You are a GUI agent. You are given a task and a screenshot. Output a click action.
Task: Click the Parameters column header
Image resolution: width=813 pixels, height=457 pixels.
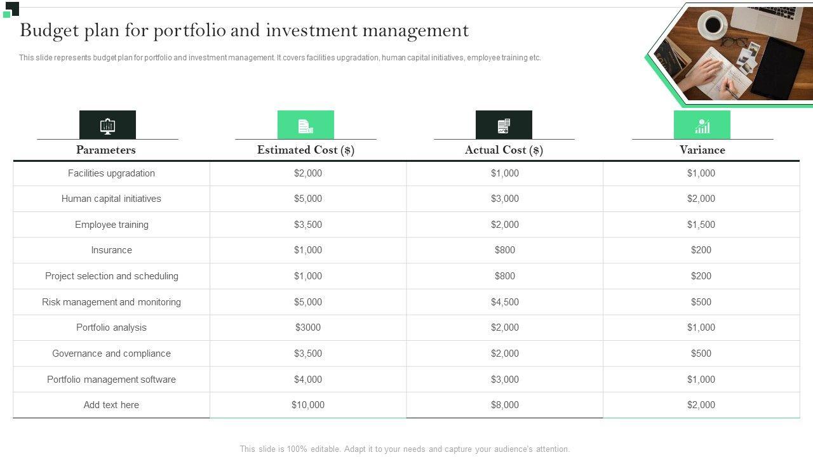106,150
